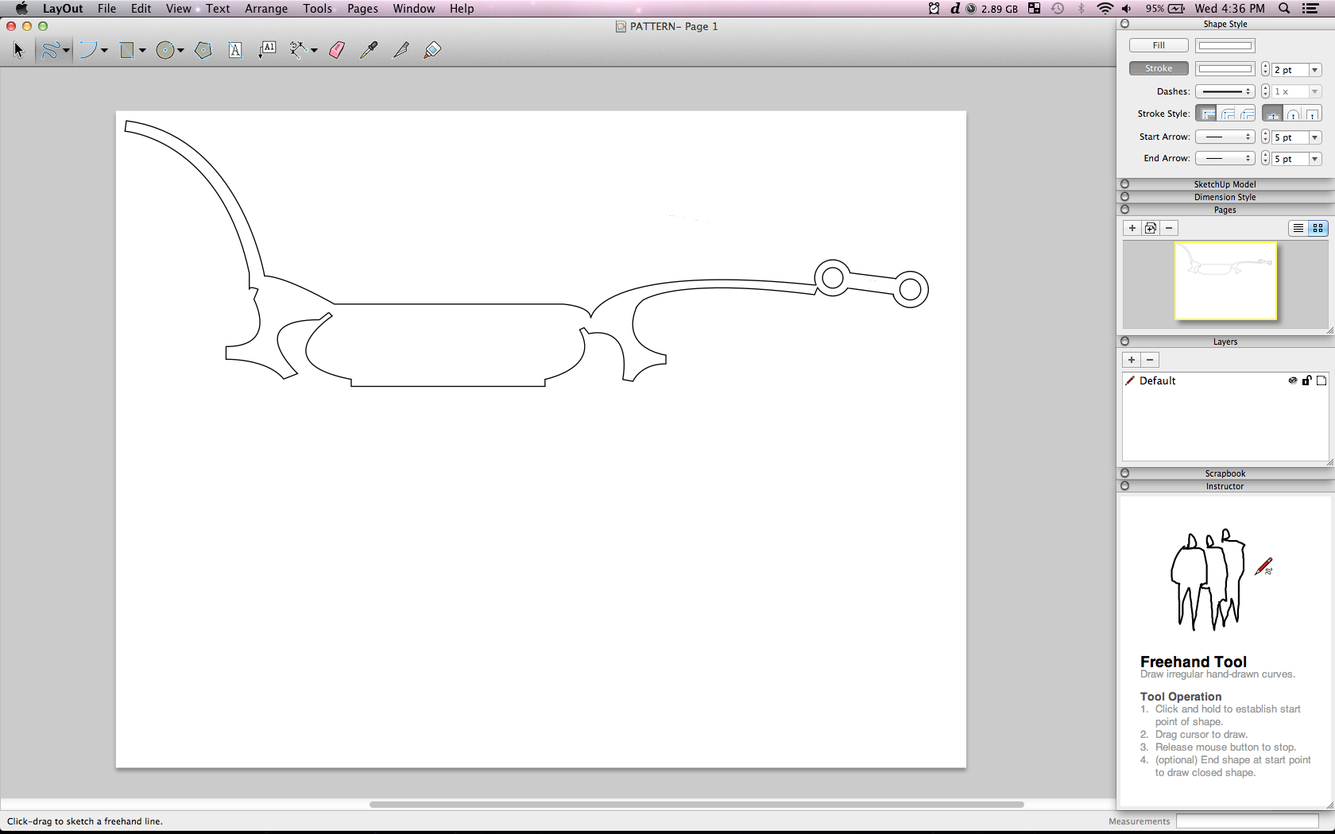
Task: Open Spotlight search in menu bar
Action: click(x=1284, y=9)
